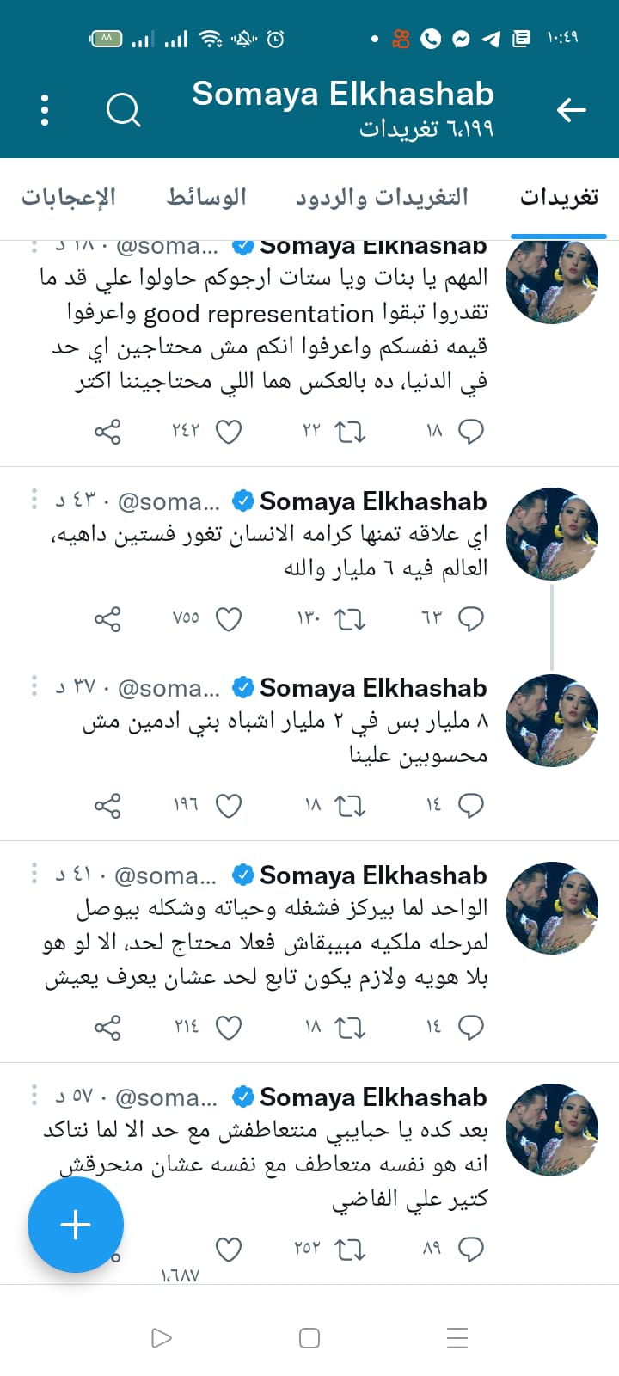619x1376 pixels.
Task: Switch to الإعجابات (Likes) tab
Action: click(69, 197)
